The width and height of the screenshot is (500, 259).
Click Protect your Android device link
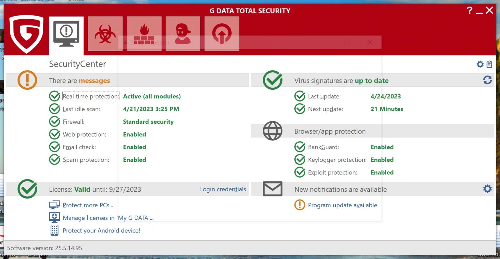coord(101,231)
